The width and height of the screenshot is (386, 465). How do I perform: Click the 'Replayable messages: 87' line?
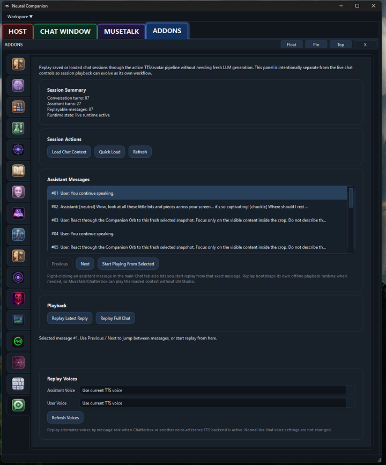pos(70,109)
